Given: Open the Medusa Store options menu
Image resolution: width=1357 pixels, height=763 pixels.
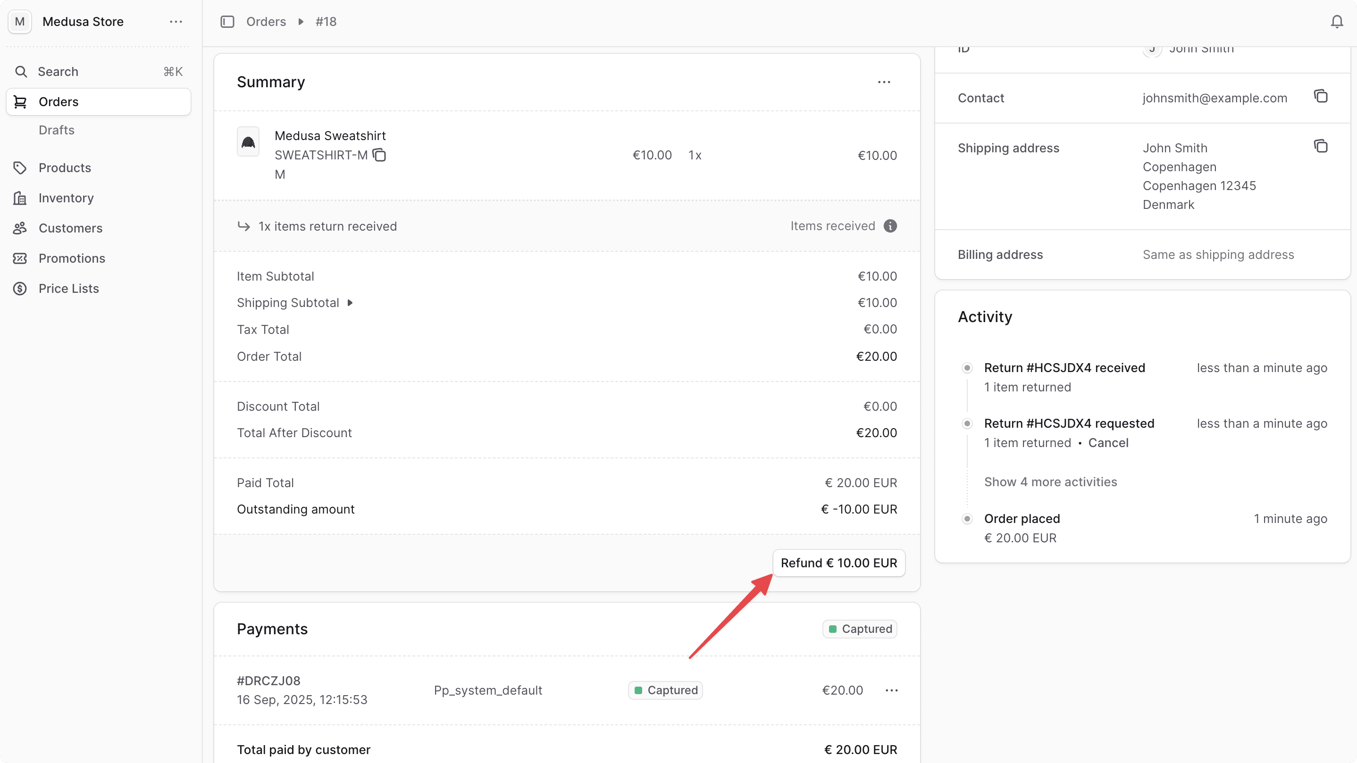Looking at the screenshot, I should pyautogui.click(x=176, y=22).
